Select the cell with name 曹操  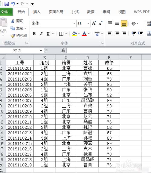click(88, 68)
